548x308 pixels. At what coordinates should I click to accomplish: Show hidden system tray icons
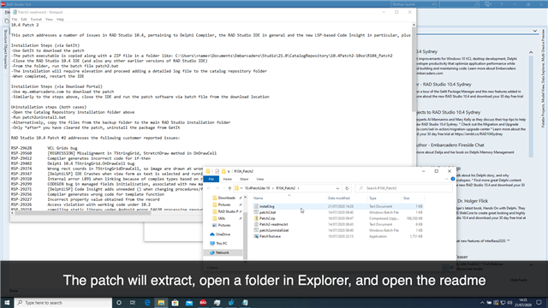[482, 302]
